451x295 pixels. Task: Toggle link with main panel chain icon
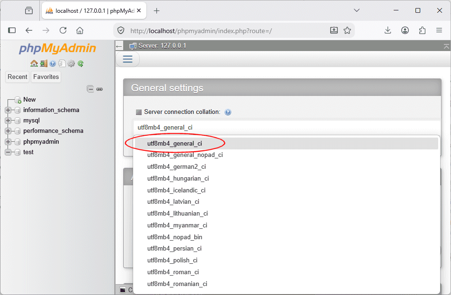(x=99, y=89)
